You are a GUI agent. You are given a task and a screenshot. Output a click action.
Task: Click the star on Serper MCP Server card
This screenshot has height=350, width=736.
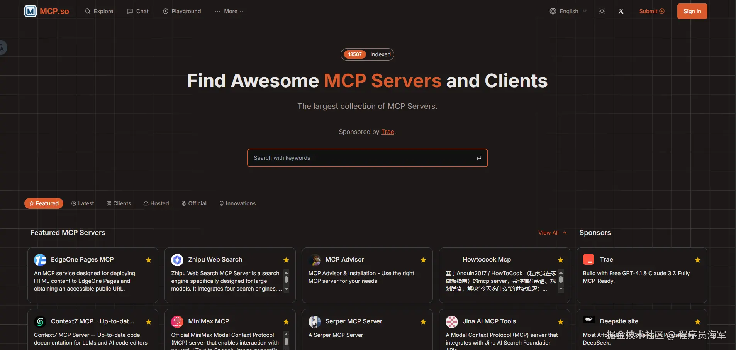pyautogui.click(x=423, y=322)
